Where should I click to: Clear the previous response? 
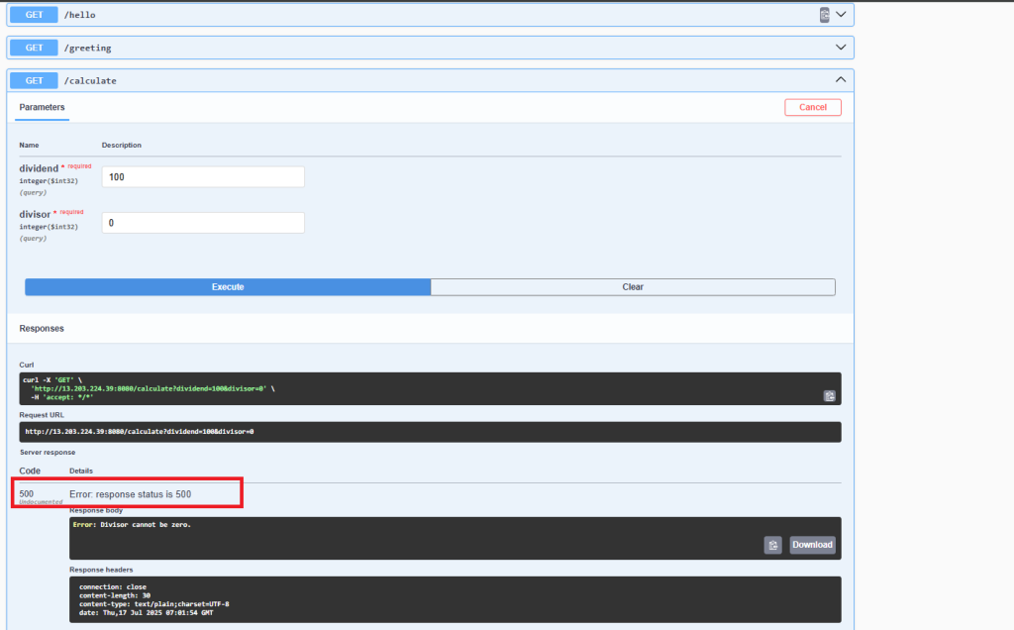pyautogui.click(x=633, y=287)
